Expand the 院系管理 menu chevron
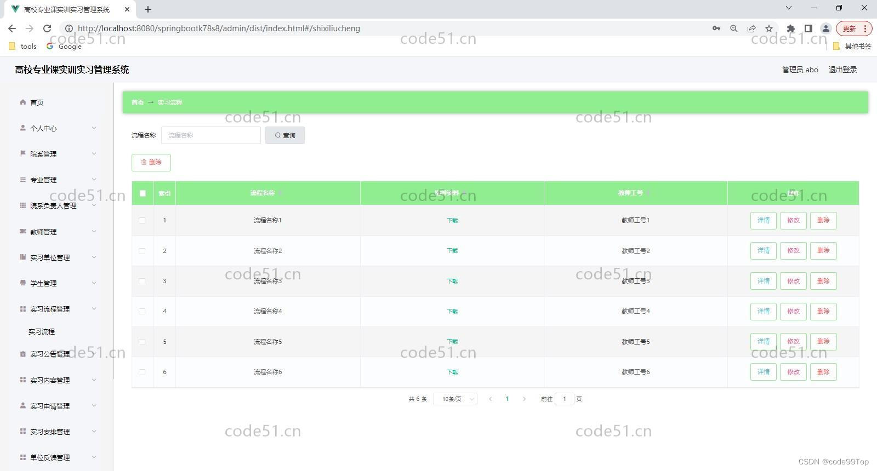The image size is (877, 471). pos(94,154)
